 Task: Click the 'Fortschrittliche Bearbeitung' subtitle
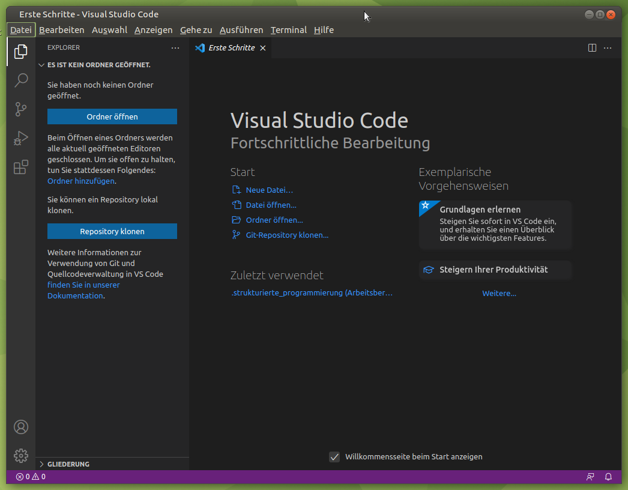(x=330, y=143)
